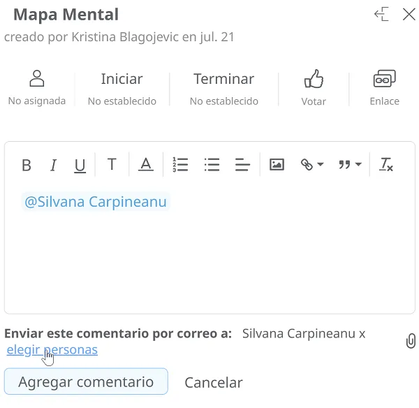Open the text alignment option
419x408 pixels.
coord(242,164)
